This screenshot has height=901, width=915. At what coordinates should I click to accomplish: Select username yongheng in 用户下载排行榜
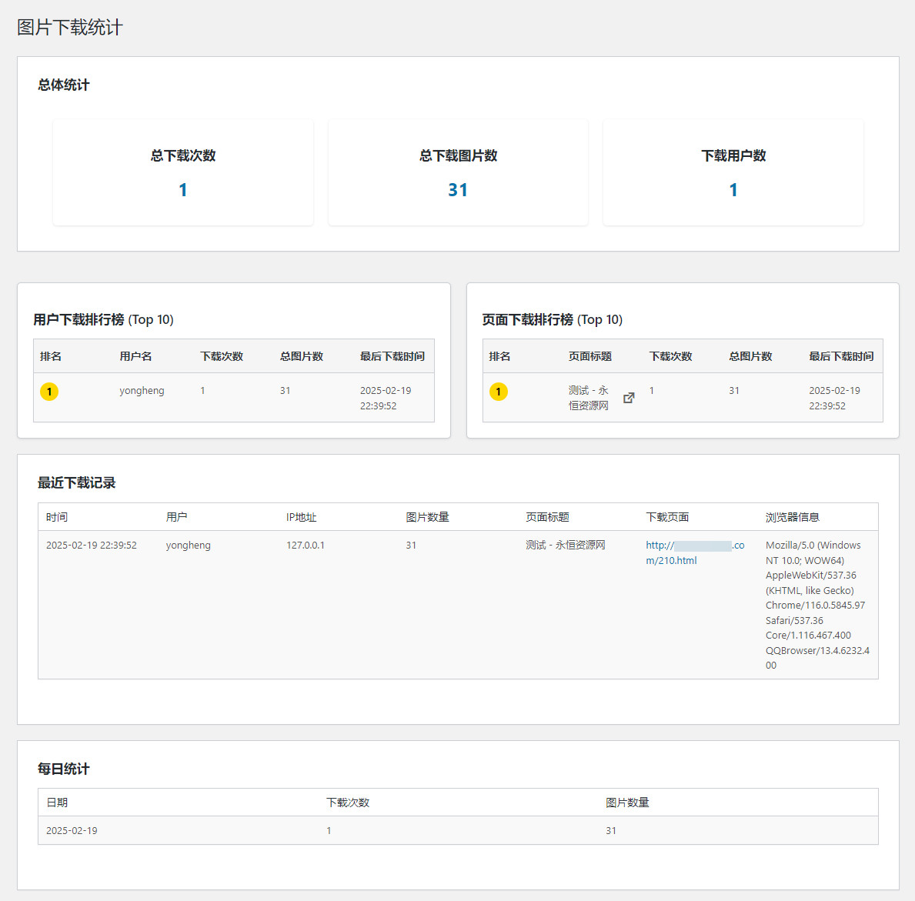pyautogui.click(x=142, y=391)
